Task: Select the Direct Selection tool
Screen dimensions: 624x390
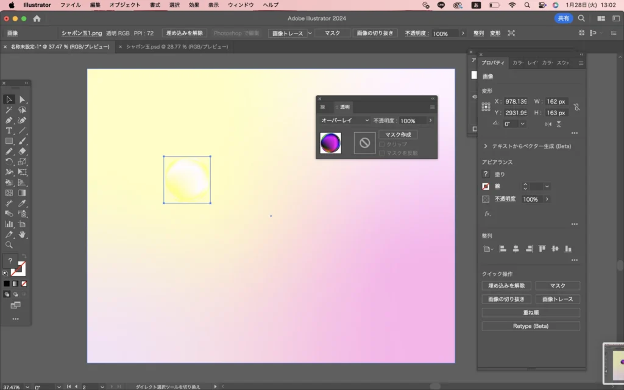Action: [x=22, y=99]
